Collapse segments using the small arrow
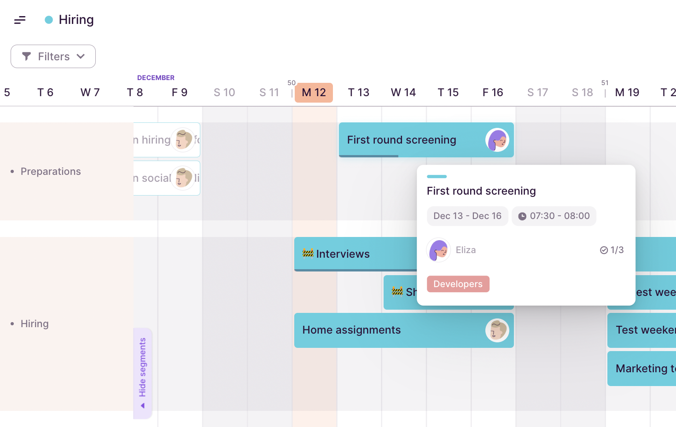The image size is (676, 427). (x=143, y=405)
